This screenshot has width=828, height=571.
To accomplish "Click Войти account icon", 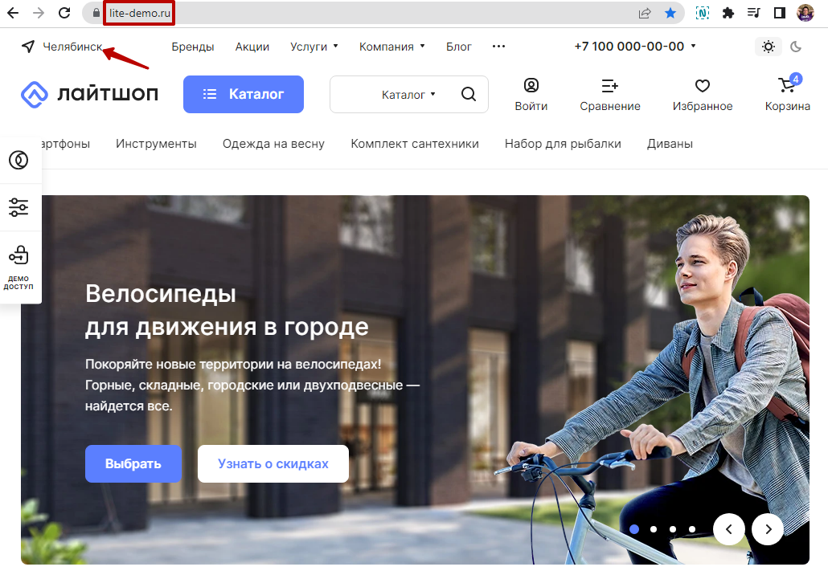I will coord(531,95).
